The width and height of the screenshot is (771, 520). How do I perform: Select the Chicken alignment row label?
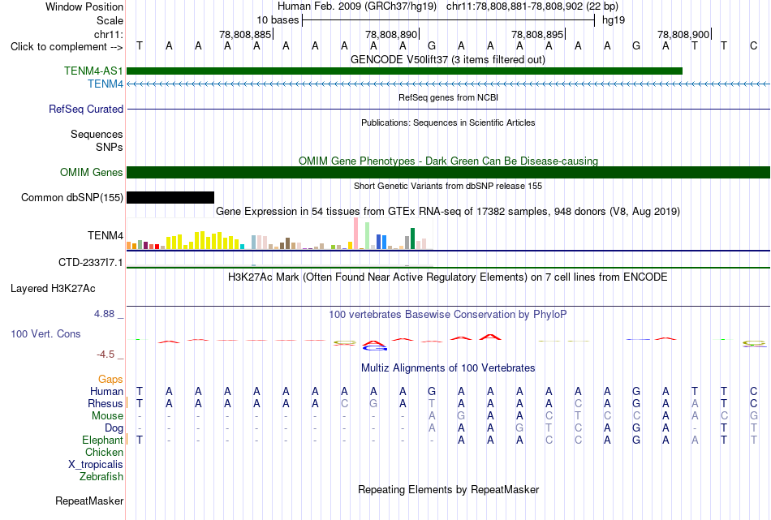point(104,452)
